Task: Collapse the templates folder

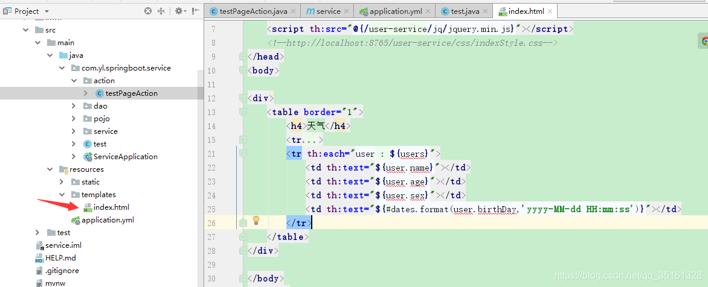Action: click(62, 195)
